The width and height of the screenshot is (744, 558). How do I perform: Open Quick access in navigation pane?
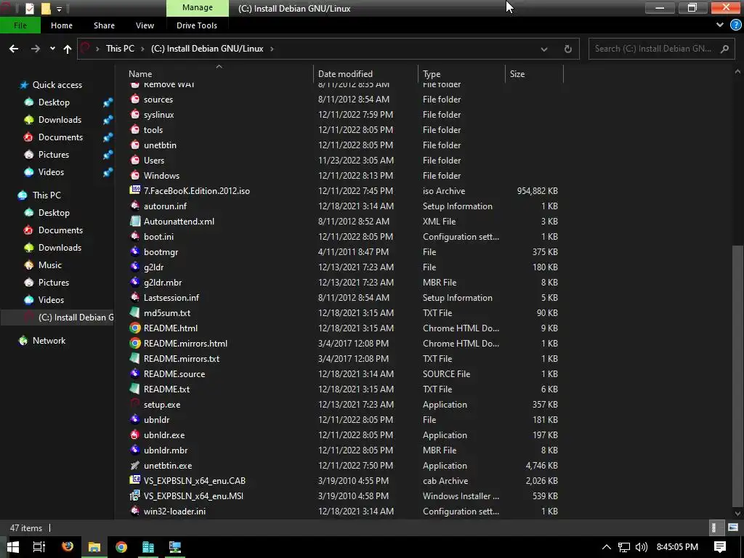57,84
